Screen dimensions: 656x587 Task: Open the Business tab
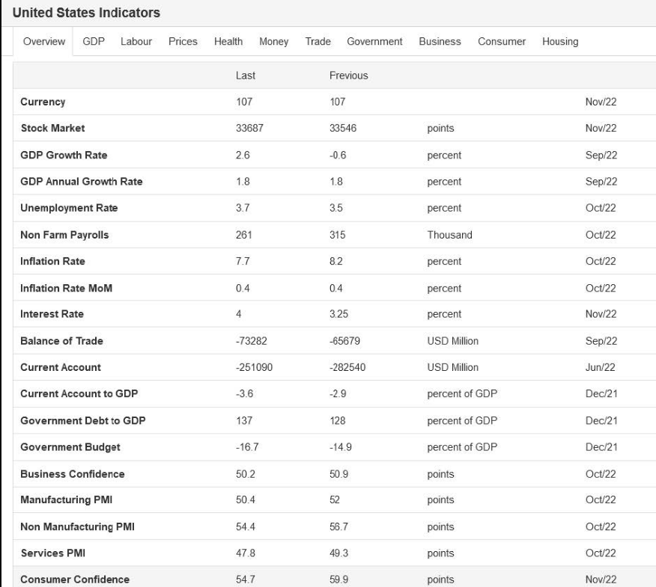(440, 42)
